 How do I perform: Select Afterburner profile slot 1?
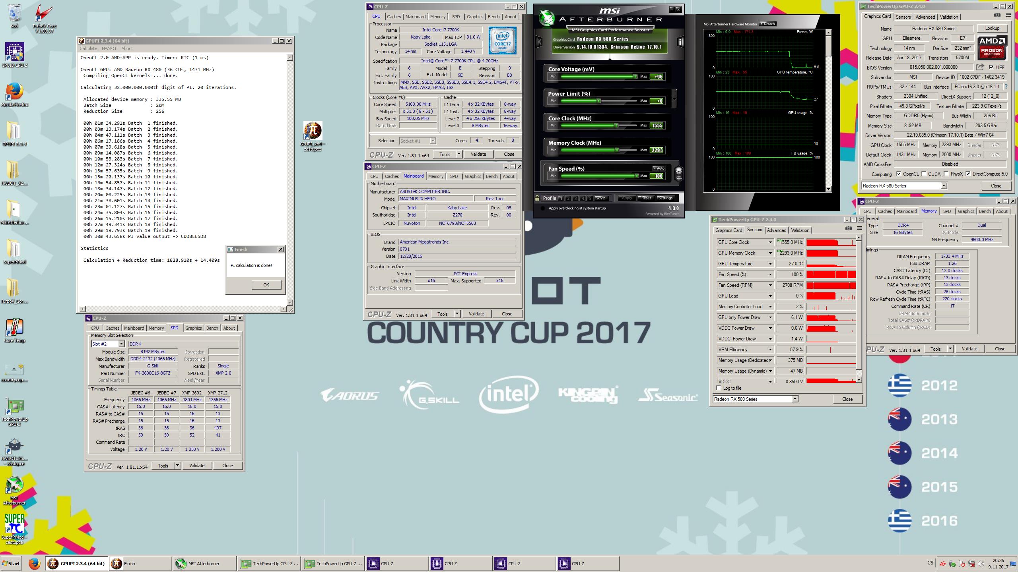click(x=561, y=198)
